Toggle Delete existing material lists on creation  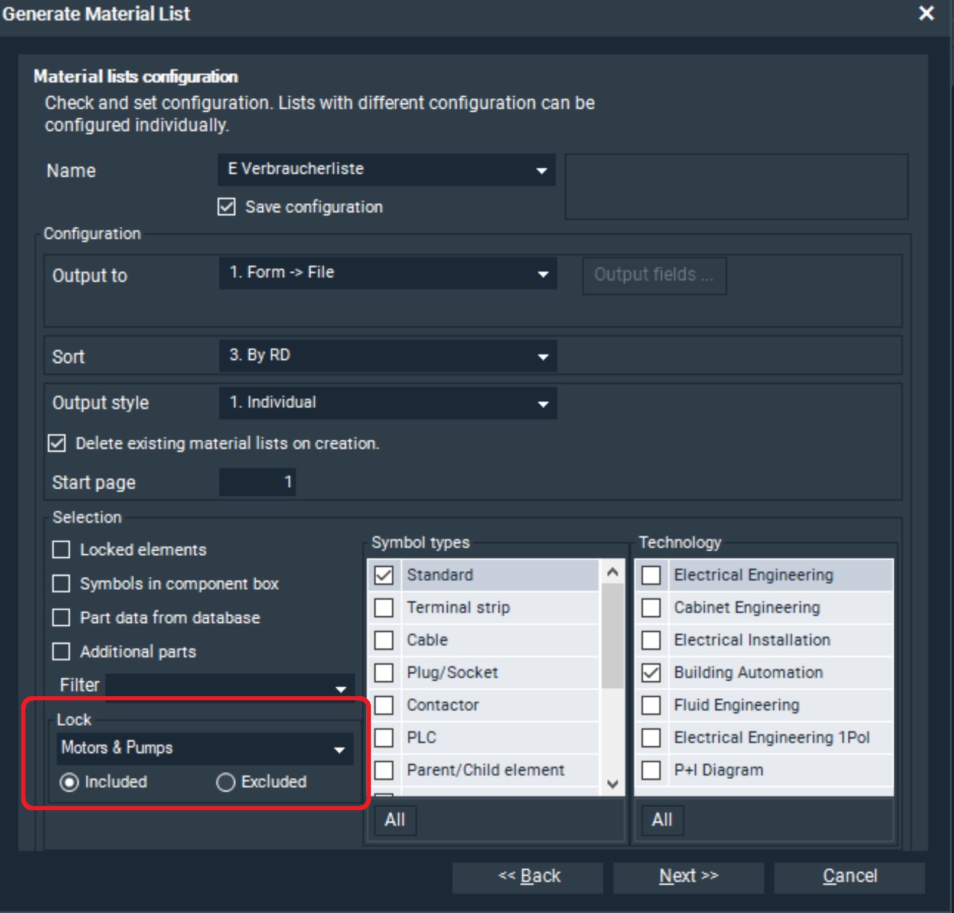(x=57, y=443)
